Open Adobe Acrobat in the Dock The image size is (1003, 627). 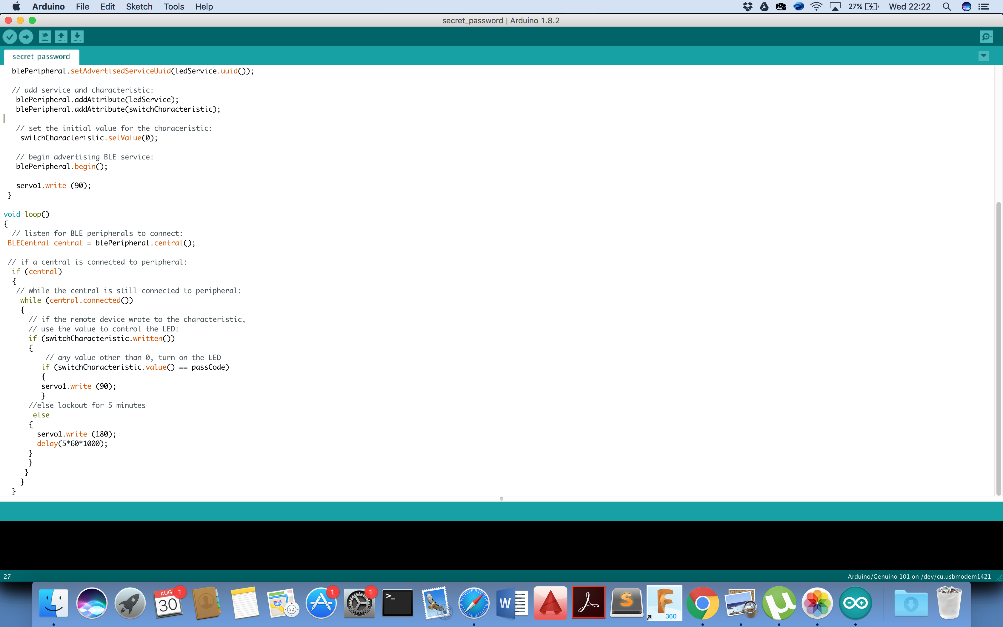coord(589,603)
